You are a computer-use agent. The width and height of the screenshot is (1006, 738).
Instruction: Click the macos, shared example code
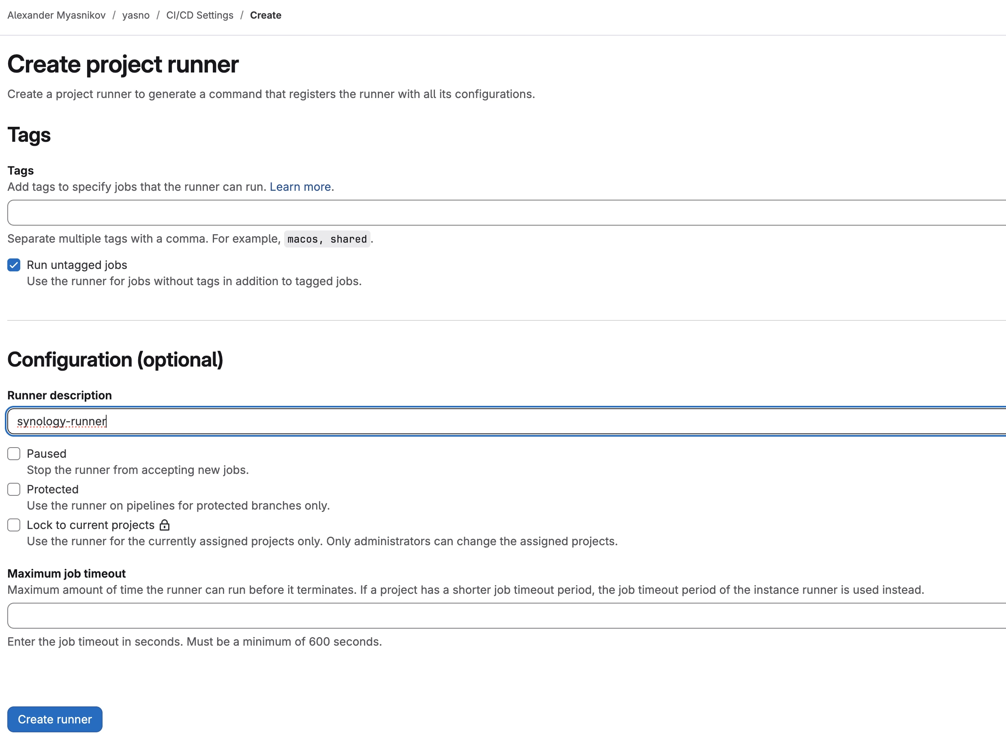tap(327, 239)
